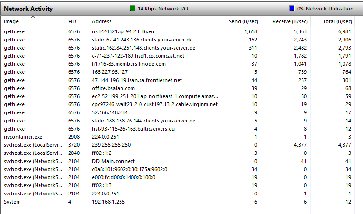Select cpc97246-walt23 virginm.net address
This screenshot has height=214, width=363.
click(155, 104)
